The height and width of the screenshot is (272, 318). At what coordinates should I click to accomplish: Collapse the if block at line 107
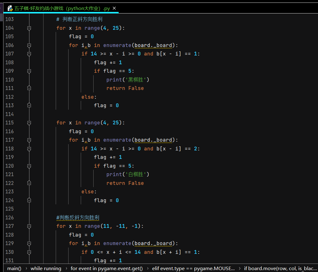tap(29, 54)
